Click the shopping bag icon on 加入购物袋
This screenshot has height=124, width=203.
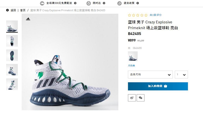click(x=165, y=86)
